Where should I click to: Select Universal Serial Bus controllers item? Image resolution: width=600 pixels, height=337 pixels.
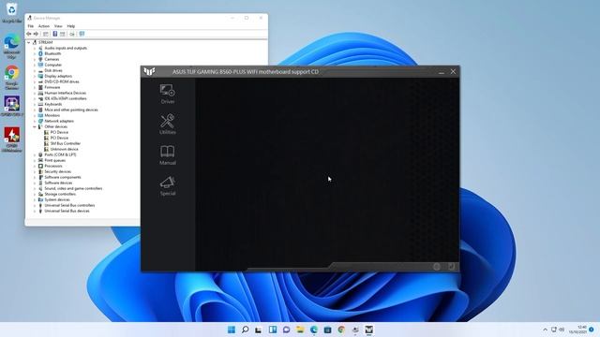click(x=69, y=205)
